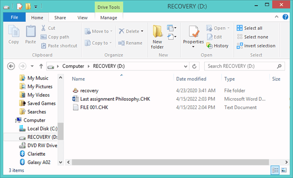Screen dimensions: 293x178
Task: Select Last assignment Philosophy.CHK file
Action: [115, 99]
